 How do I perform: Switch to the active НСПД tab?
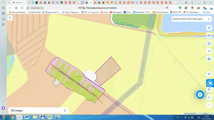(x=91, y=2)
